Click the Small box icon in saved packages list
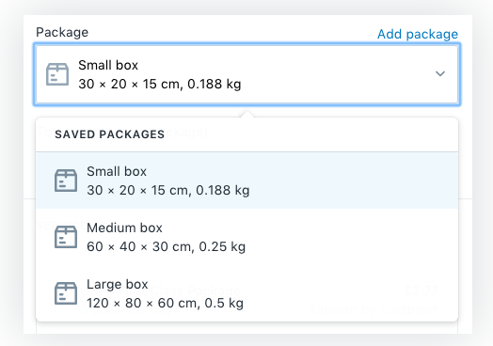 coord(66,181)
